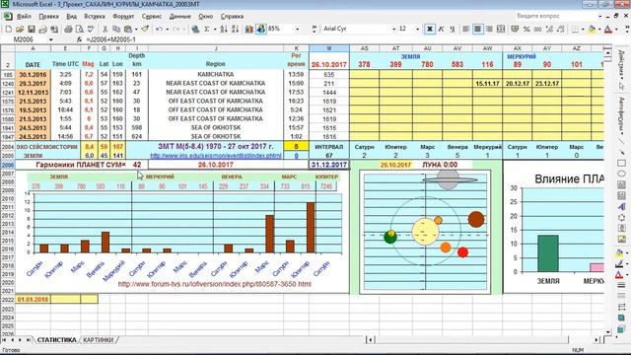Align cell text left
631x355 pixels.
point(466,29)
